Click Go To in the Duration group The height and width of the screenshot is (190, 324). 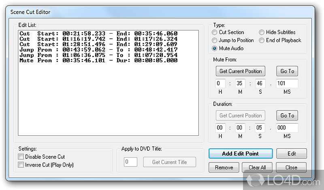[287, 116]
